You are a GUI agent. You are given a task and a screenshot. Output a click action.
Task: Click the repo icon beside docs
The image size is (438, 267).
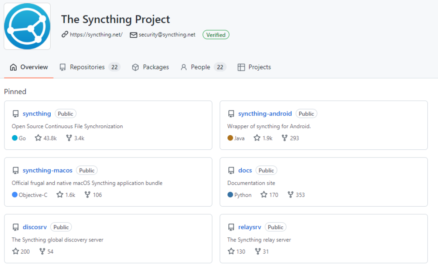point(231,170)
